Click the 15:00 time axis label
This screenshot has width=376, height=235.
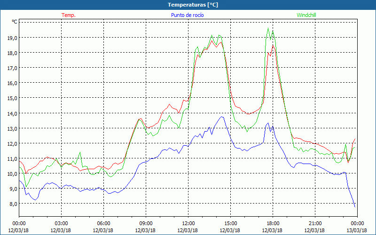tap(230, 223)
